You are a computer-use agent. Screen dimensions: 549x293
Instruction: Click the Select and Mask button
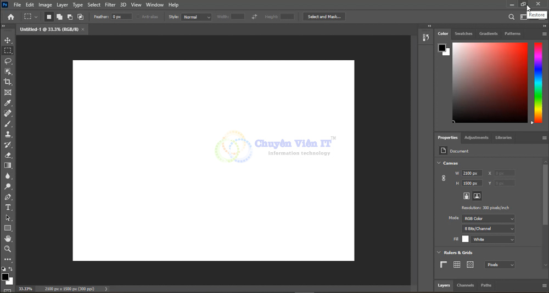point(324,17)
